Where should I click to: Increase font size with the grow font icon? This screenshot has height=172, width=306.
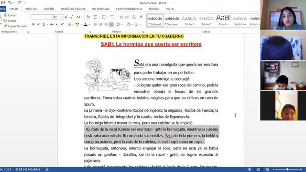point(66,17)
